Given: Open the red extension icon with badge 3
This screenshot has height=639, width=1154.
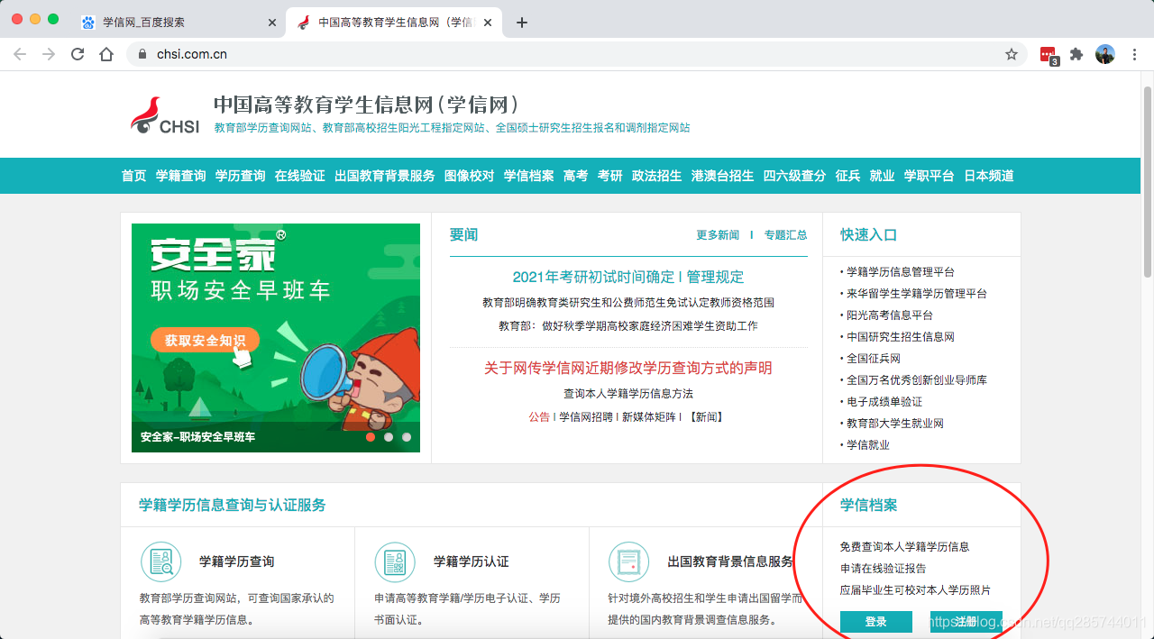Looking at the screenshot, I should pyautogui.click(x=1049, y=55).
